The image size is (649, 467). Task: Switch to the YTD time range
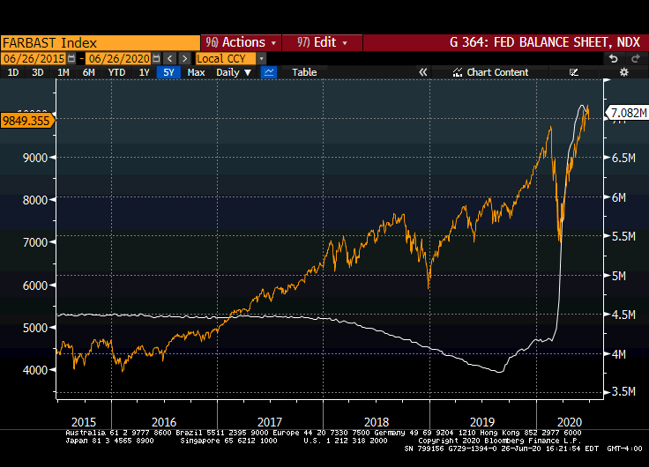[x=116, y=72]
